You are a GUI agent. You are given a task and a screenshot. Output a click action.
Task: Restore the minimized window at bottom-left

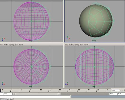tap(8, 99)
